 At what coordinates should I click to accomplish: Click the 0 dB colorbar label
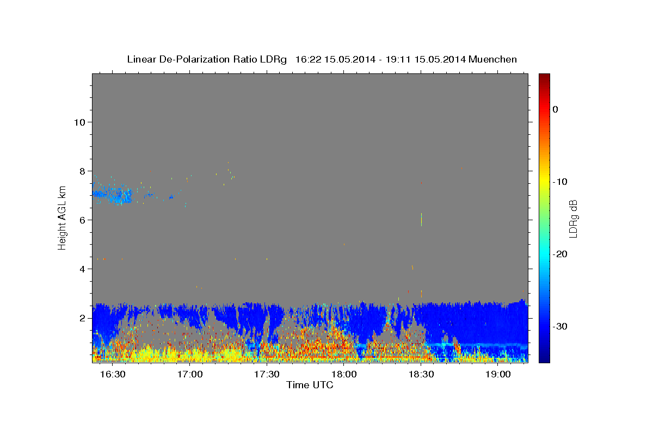point(555,109)
